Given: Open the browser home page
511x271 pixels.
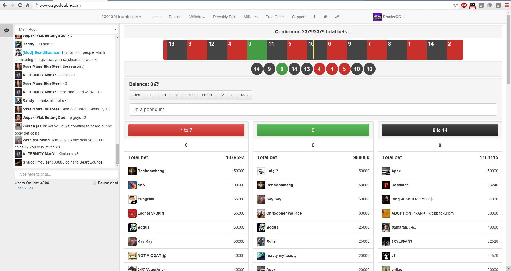Looking at the screenshot, I should pyautogui.click(x=28, y=5).
